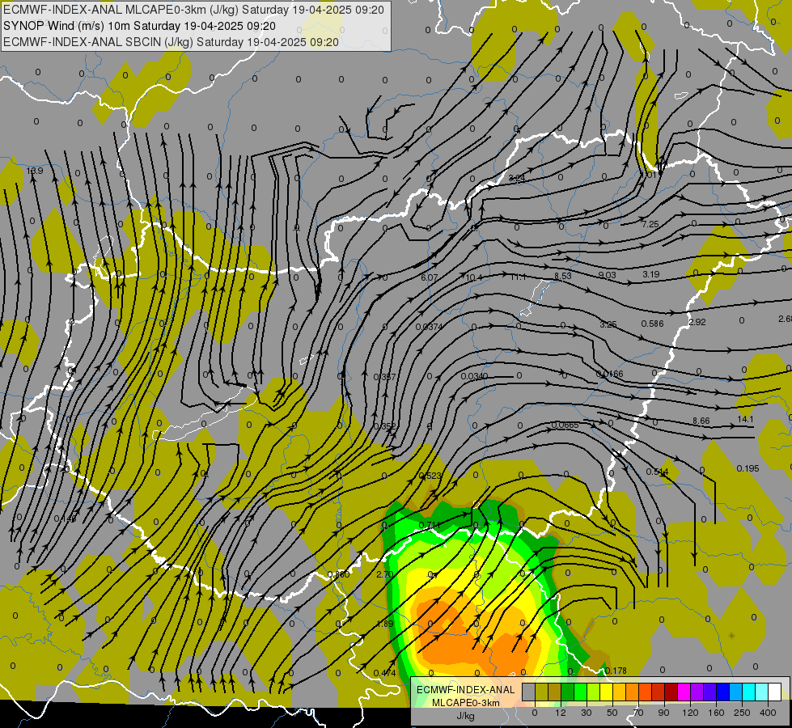This screenshot has width=792, height=728.
Task: Click the legend scale label 70
Action: tap(638, 713)
